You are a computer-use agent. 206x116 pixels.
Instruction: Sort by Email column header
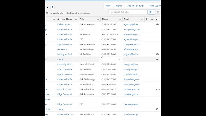tap(126, 19)
